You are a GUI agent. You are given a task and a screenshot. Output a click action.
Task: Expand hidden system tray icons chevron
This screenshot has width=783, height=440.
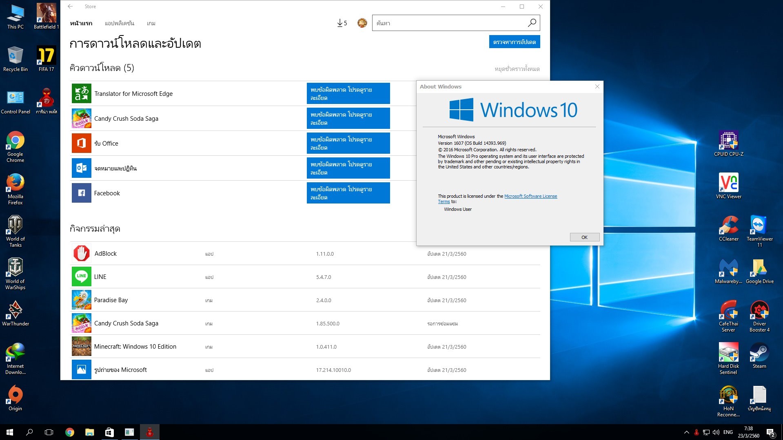(x=686, y=432)
